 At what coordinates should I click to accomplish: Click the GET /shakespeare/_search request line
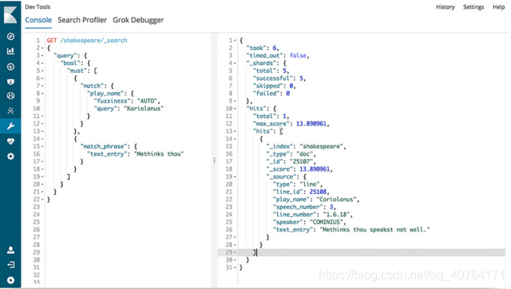pos(87,41)
